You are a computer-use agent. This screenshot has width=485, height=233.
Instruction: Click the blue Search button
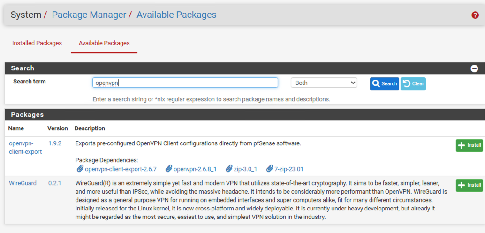pos(385,84)
